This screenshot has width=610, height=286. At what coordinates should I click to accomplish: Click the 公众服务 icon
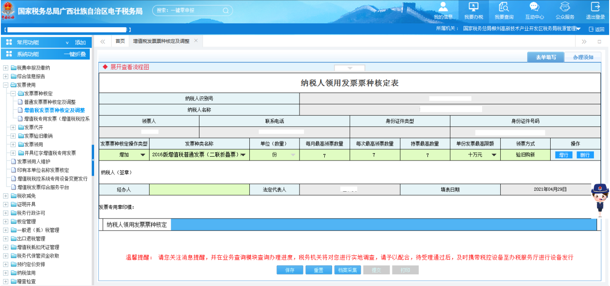[x=564, y=7]
